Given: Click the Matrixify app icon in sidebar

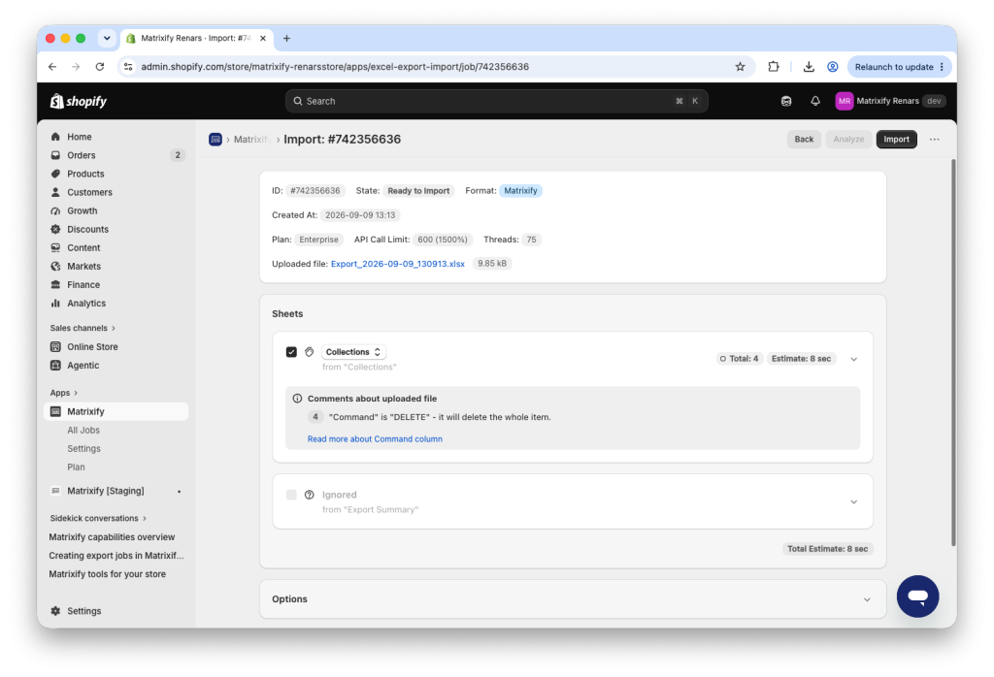Looking at the screenshot, I should [55, 411].
